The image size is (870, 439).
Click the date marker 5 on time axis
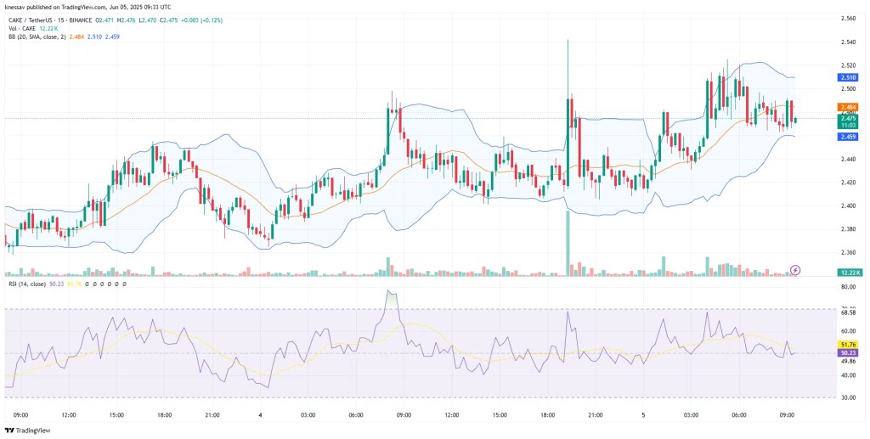click(642, 415)
